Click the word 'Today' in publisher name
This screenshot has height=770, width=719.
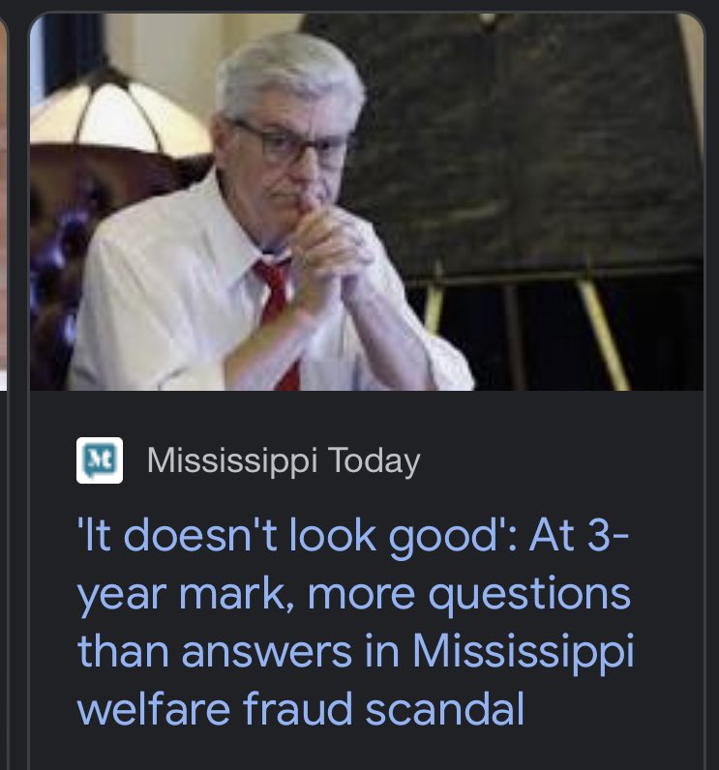pos(374,460)
